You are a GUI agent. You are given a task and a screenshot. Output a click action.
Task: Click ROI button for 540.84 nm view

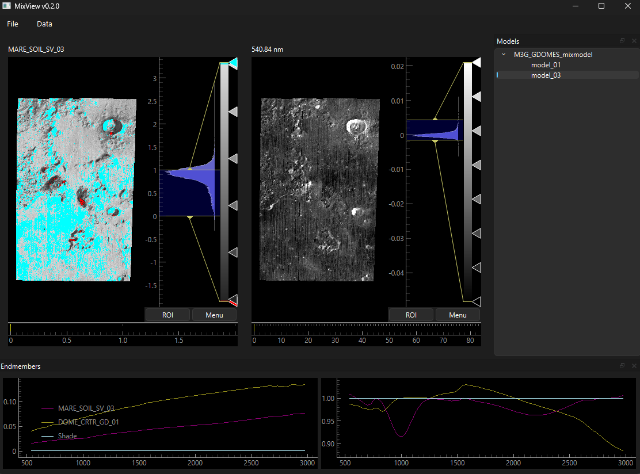pos(411,315)
